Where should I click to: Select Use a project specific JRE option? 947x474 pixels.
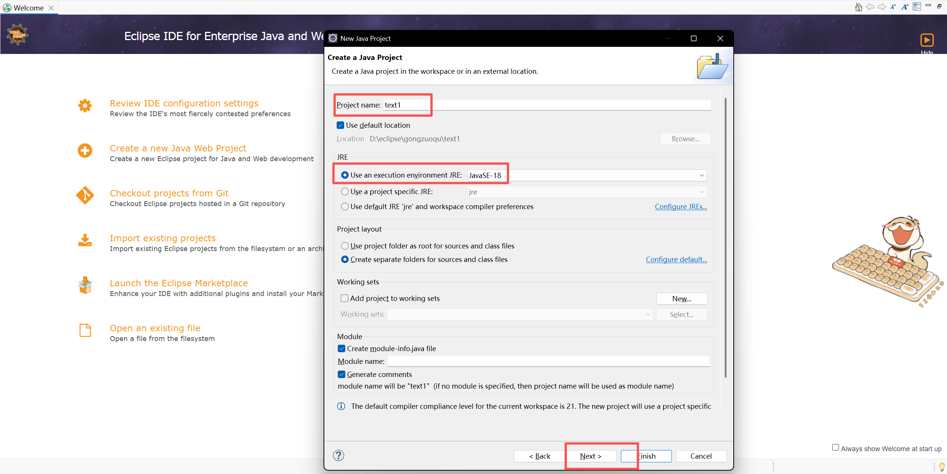345,191
